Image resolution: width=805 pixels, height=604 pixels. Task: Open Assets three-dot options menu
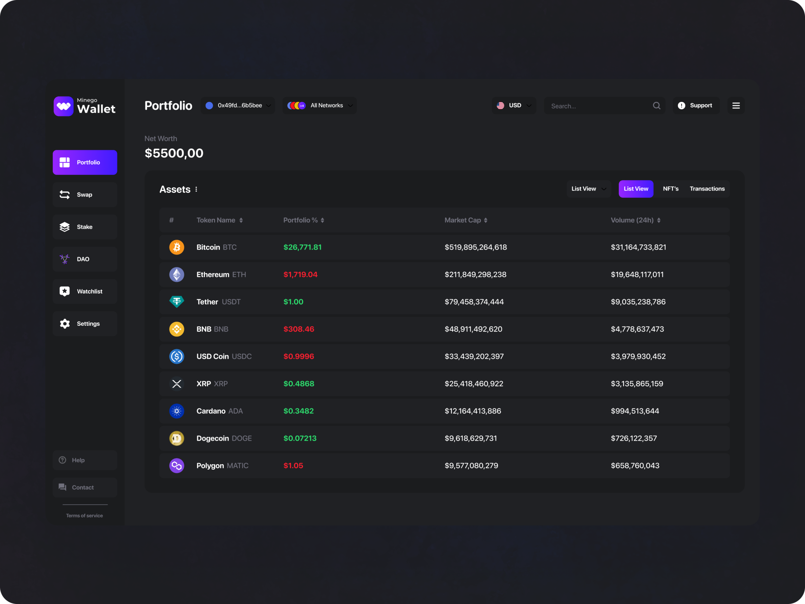[196, 189]
